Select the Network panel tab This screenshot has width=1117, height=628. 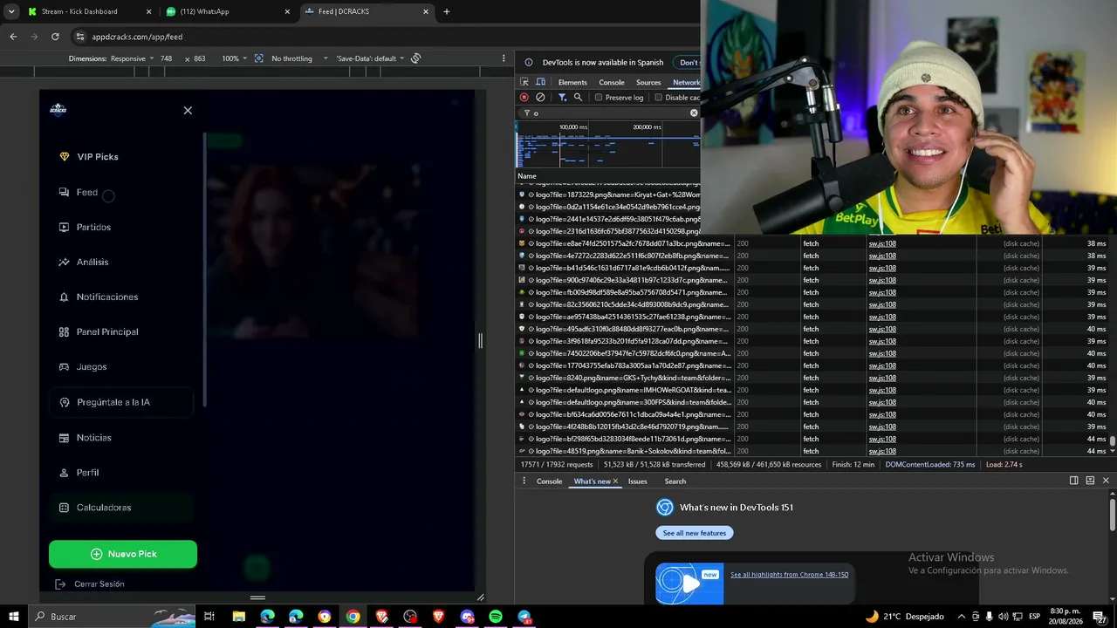(x=686, y=82)
